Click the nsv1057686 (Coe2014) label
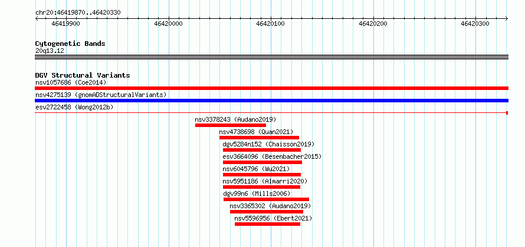Viewport: 525px width, 247px height. (71, 82)
